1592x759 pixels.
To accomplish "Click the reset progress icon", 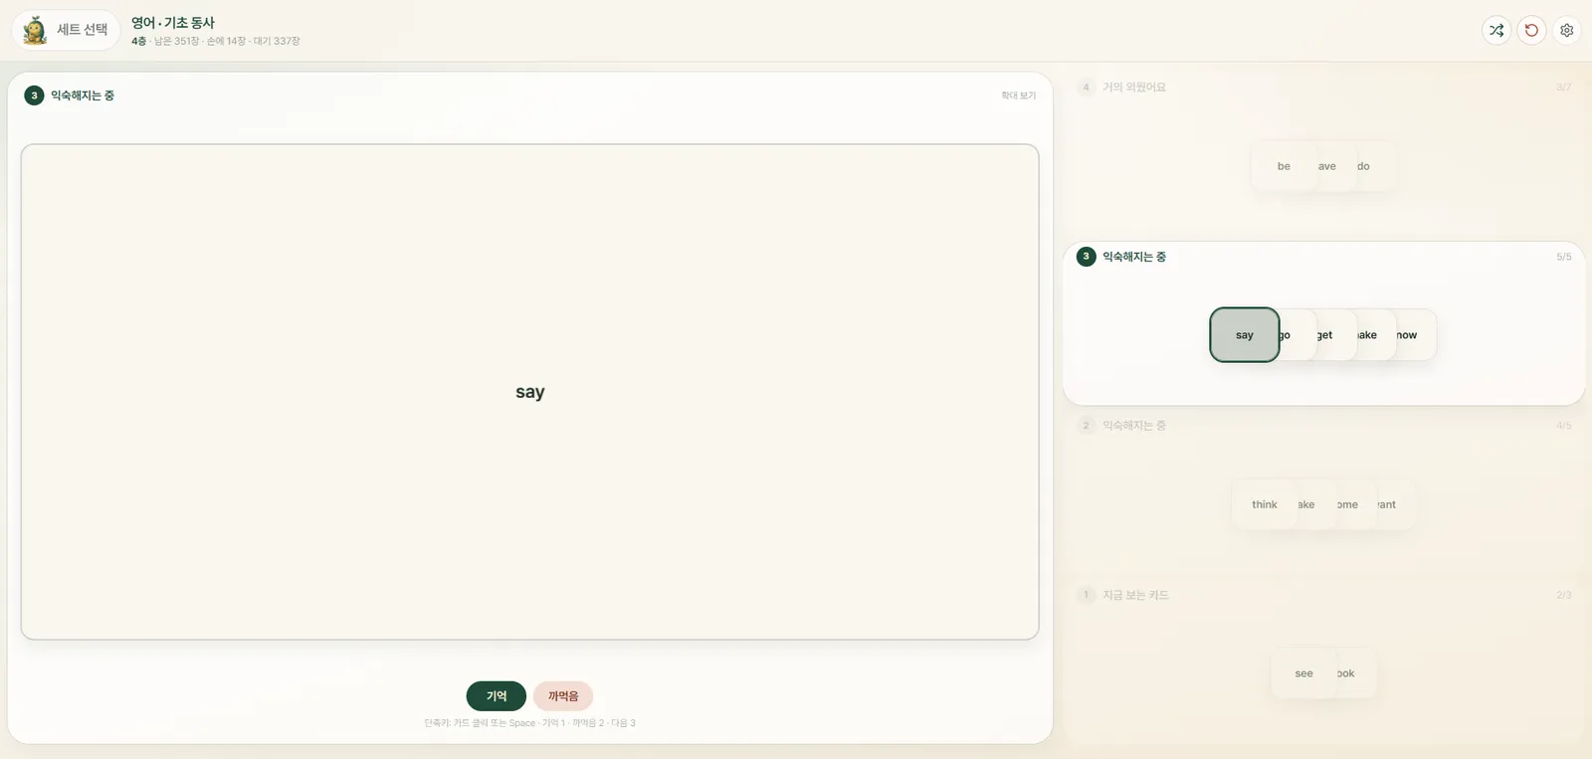I will 1531,30.
